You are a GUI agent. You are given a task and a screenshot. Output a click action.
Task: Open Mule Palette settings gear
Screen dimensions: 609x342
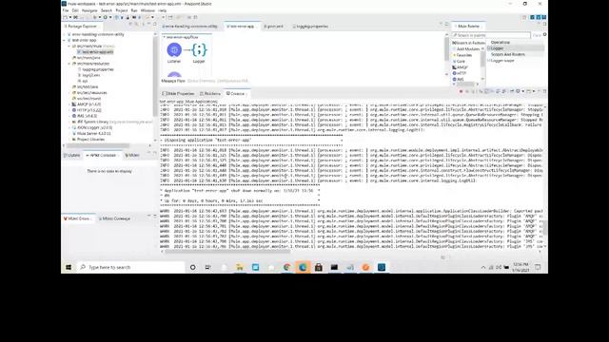(544, 35)
